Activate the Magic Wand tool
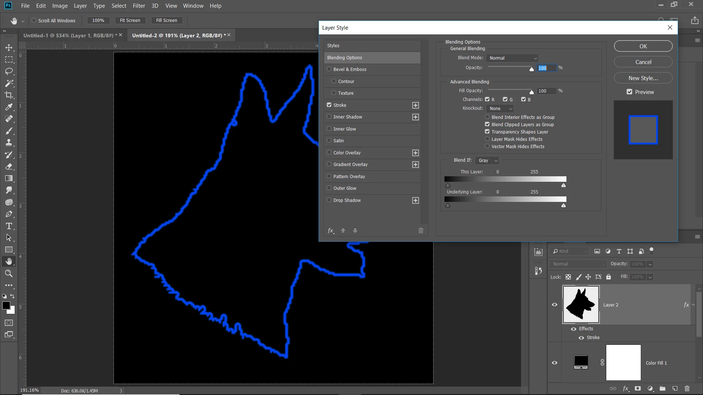This screenshot has width=703, height=395. coord(9,83)
